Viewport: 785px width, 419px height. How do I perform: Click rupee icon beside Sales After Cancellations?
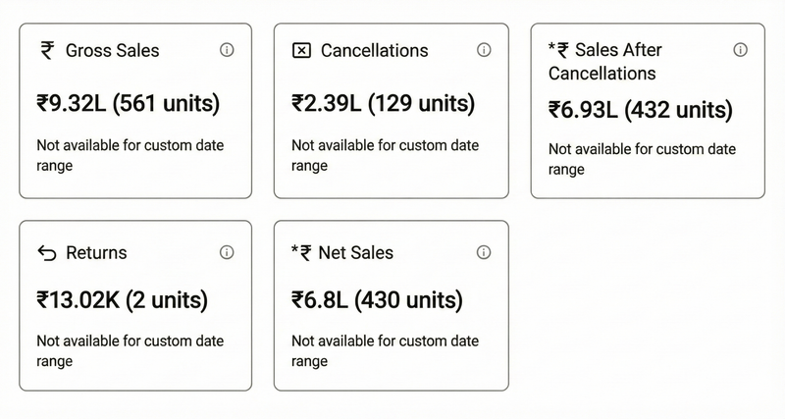(x=562, y=50)
